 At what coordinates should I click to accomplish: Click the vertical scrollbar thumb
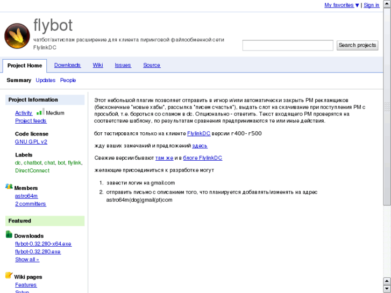[x=387, y=107]
